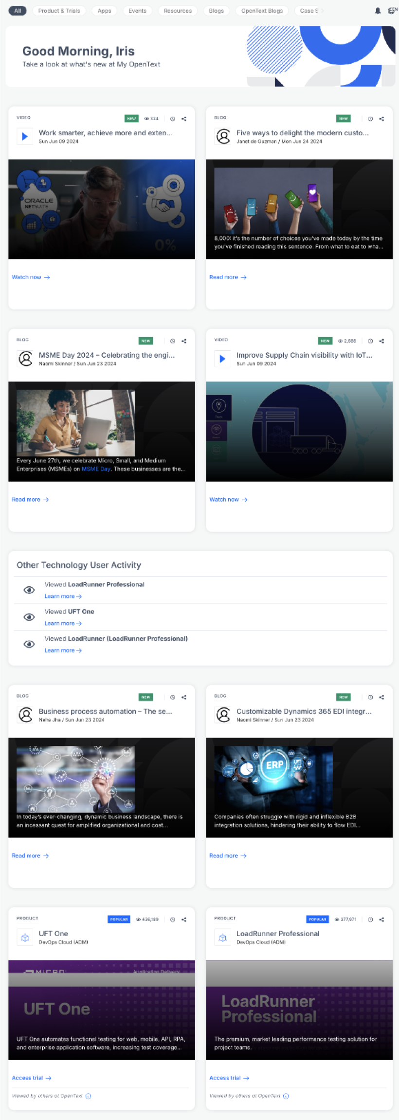Viewport: 399px width, 1120px height.
Task: Click Read more on Five ways card
Action: [x=228, y=277]
